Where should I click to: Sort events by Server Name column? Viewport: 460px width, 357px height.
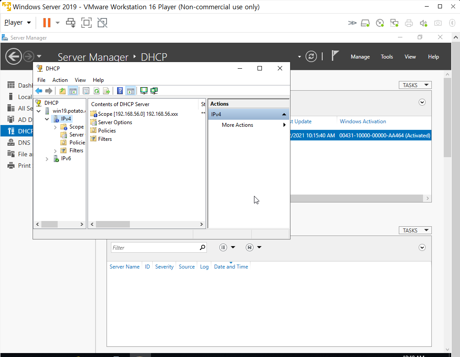click(x=125, y=267)
